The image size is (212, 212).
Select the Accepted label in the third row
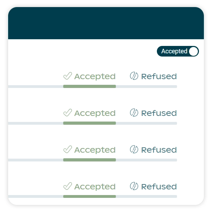tap(95, 150)
